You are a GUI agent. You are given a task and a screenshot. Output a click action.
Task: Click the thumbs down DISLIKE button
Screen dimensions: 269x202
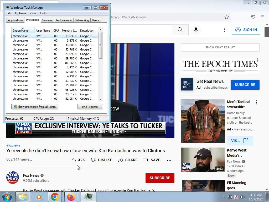[101, 160]
